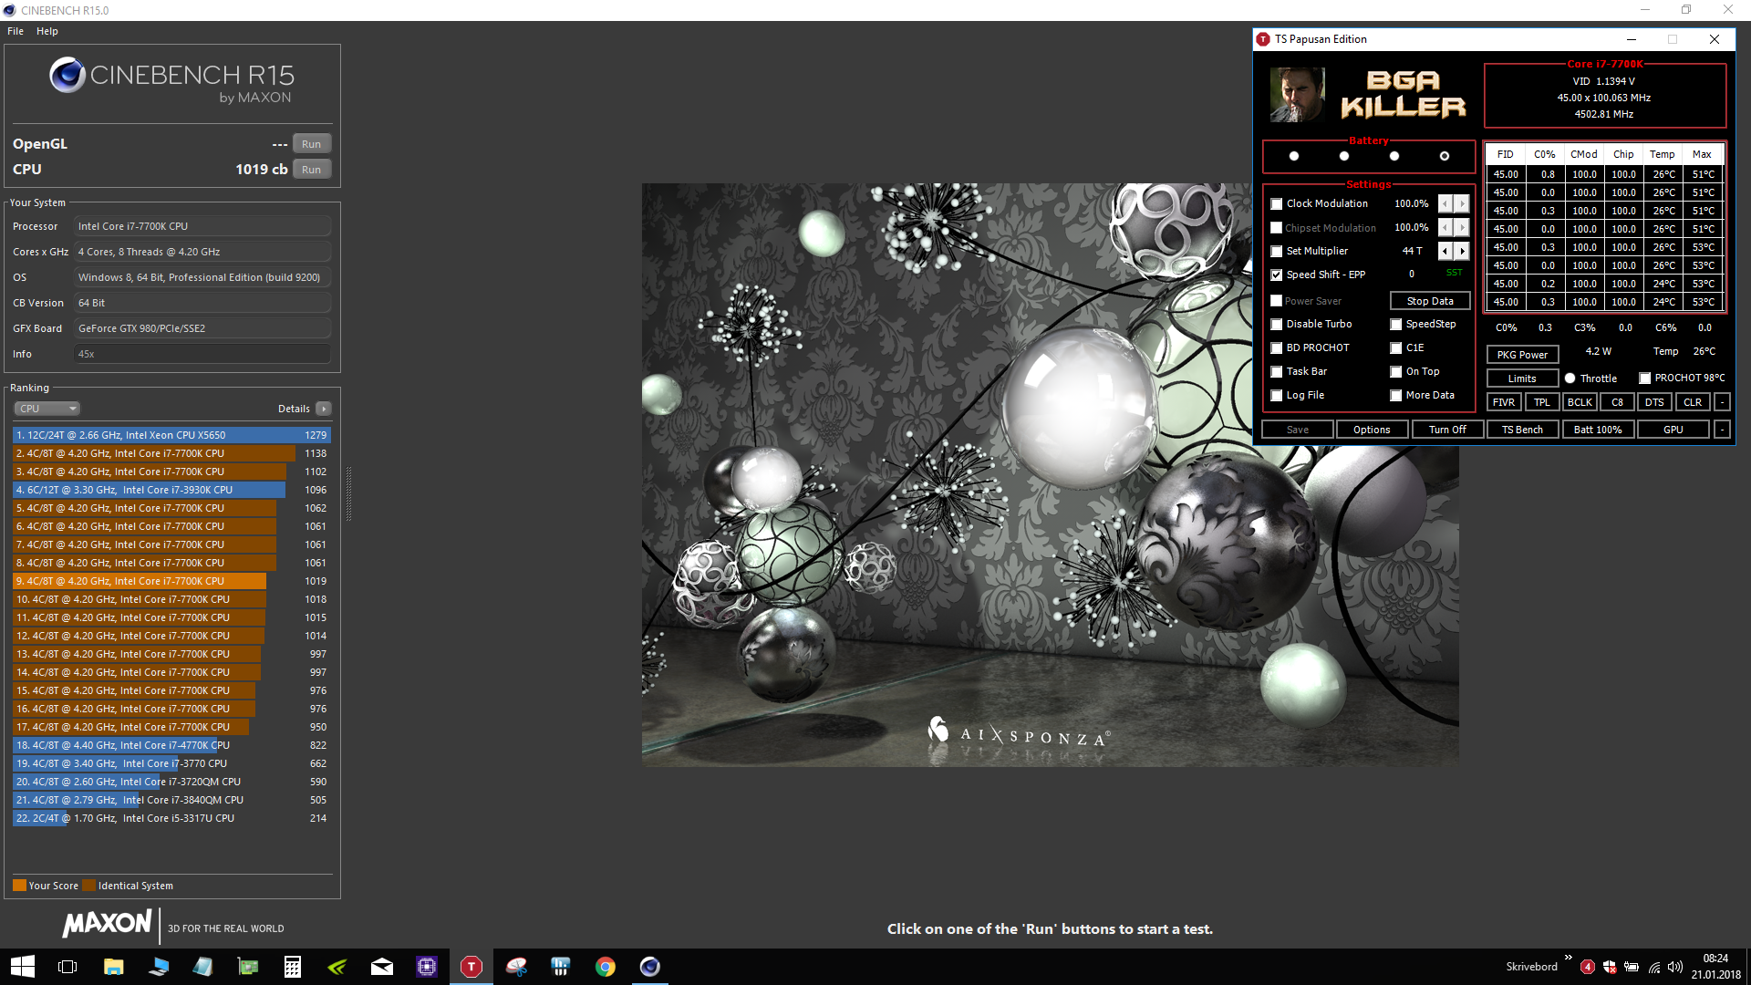
Task: Click the Turn Off button
Action: 1447,430
